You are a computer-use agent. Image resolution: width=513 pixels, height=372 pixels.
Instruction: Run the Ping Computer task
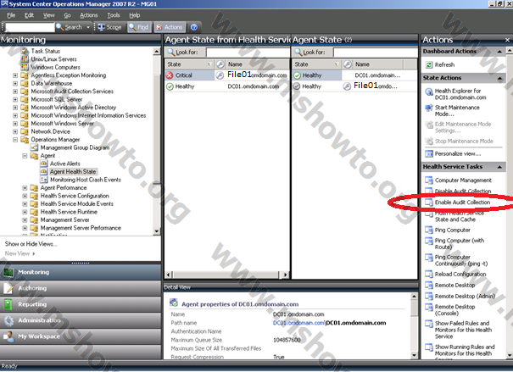453,230
